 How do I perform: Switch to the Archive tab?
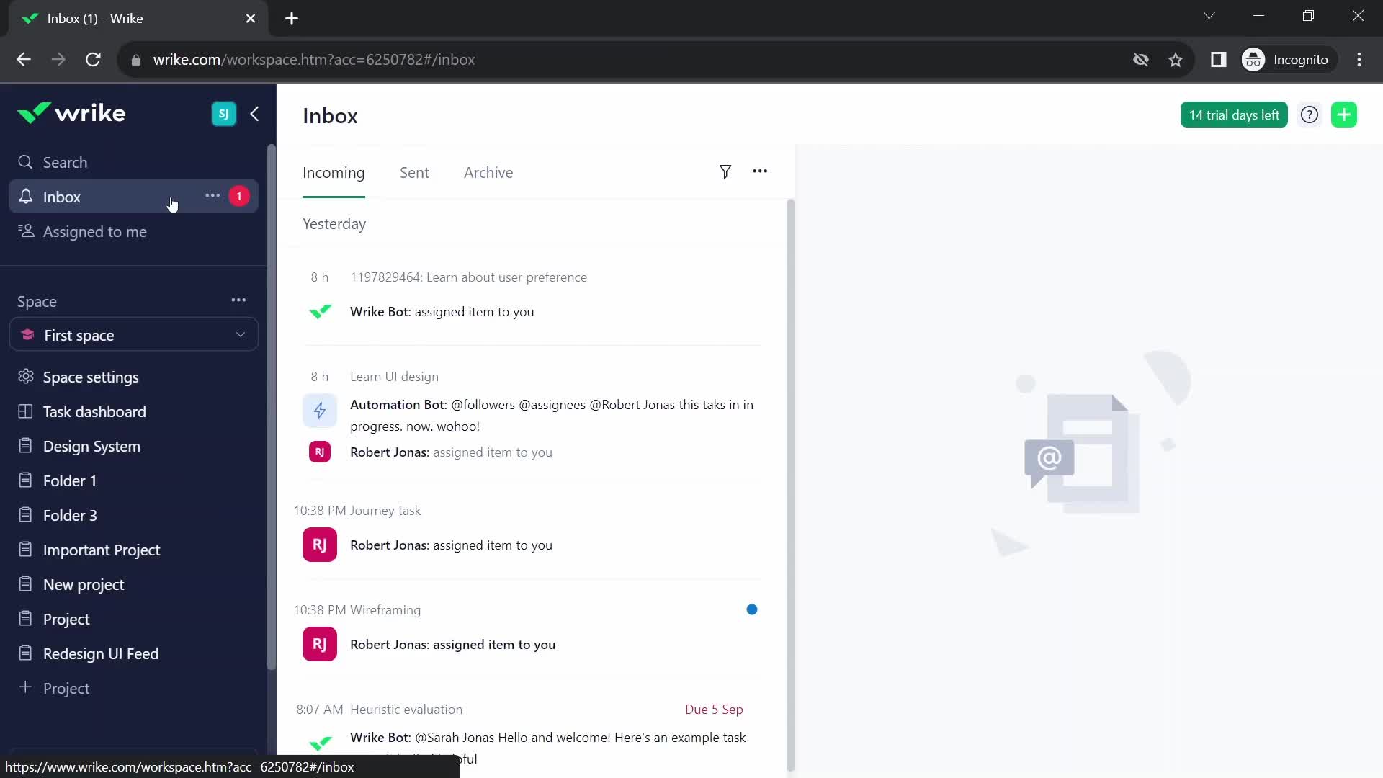click(x=488, y=172)
